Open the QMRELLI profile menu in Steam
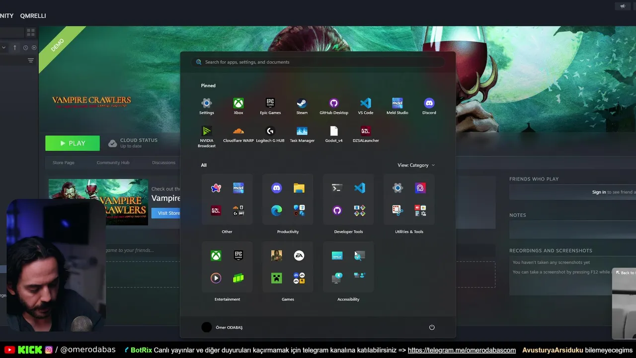 tap(33, 16)
